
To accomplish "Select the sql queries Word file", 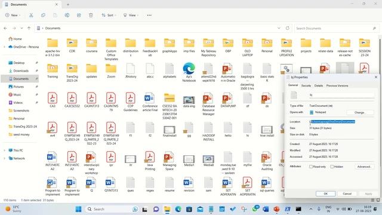I will click(x=267, y=185).
